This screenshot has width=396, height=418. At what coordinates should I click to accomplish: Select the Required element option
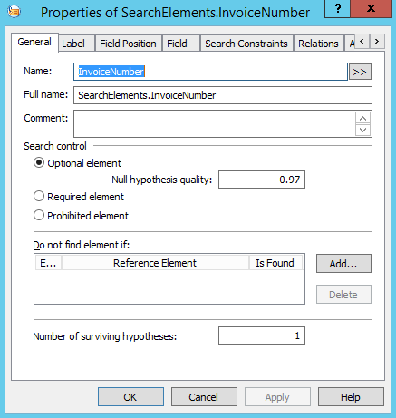[x=39, y=197]
